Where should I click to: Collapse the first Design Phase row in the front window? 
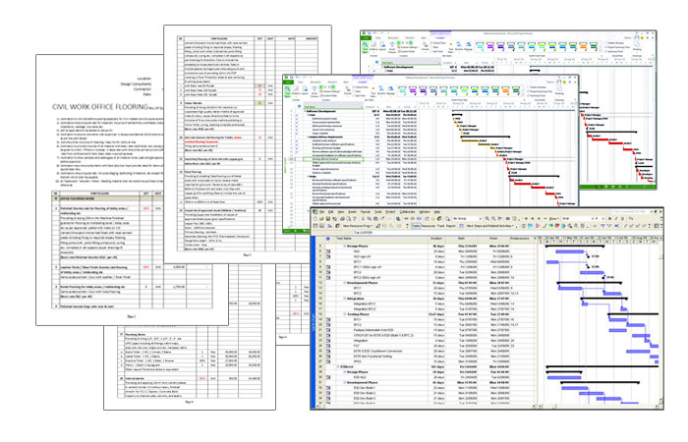[x=344, y=246]
